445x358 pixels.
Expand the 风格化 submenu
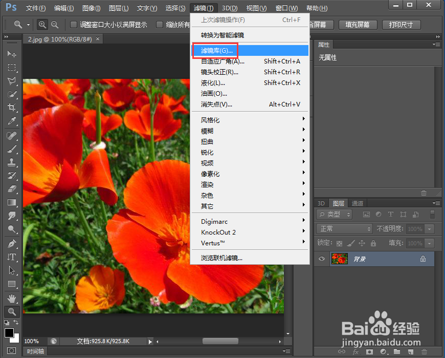[x=250, y=120]
